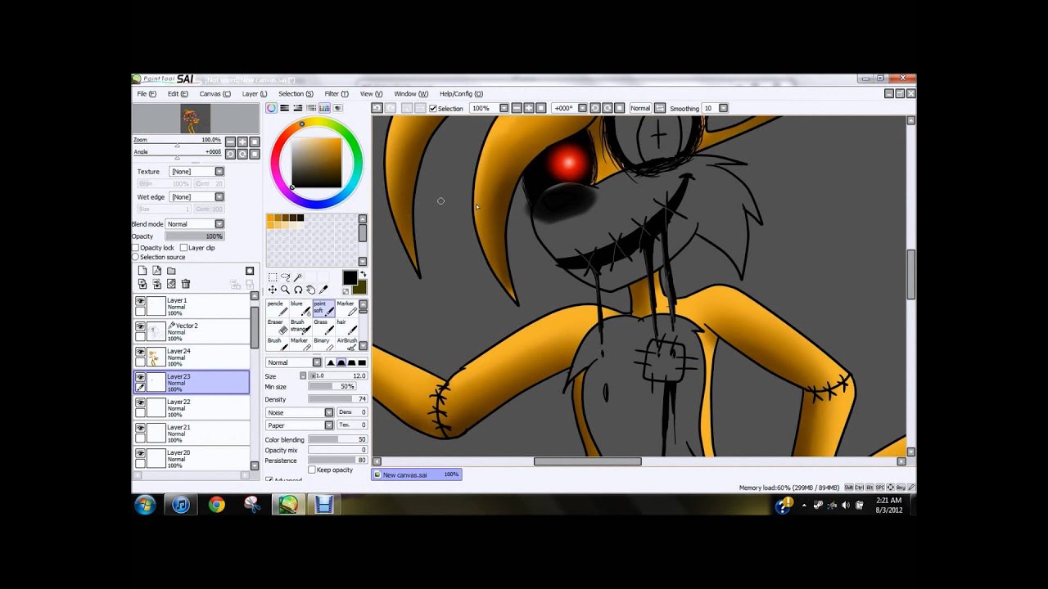Open the Filter menu
1048x589 pixels.
click(337, 94)
